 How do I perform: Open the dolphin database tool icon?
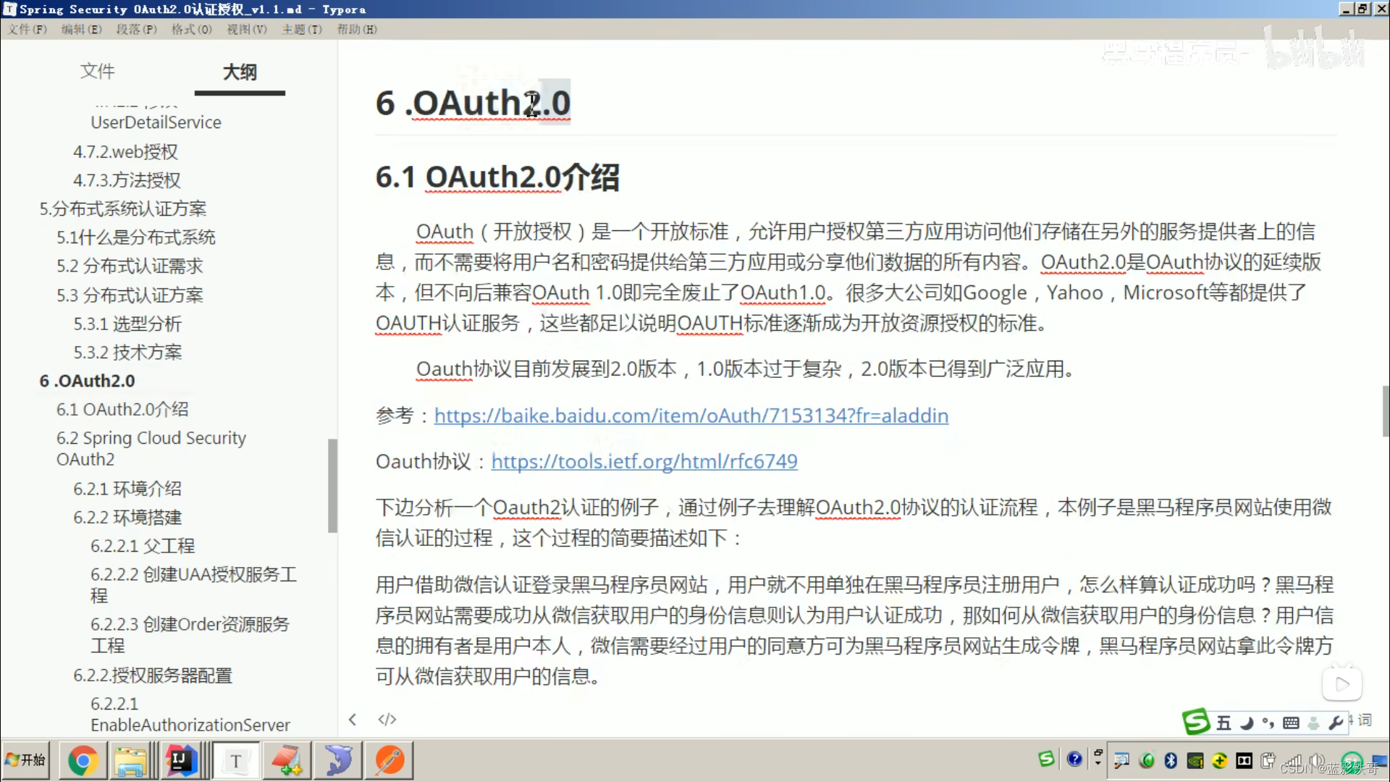[x=337, y=760]
